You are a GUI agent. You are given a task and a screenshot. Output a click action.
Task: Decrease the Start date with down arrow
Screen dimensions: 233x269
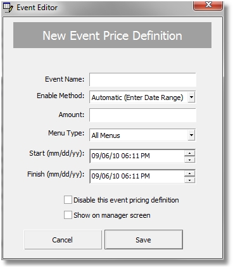coord(189,160)
